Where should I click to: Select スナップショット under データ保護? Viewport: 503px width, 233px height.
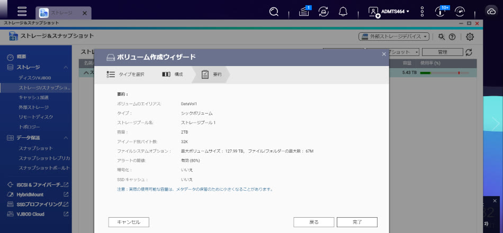click(x=35, y=148)
